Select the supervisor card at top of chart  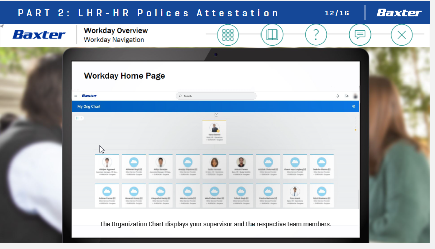[x=214, y=132]
